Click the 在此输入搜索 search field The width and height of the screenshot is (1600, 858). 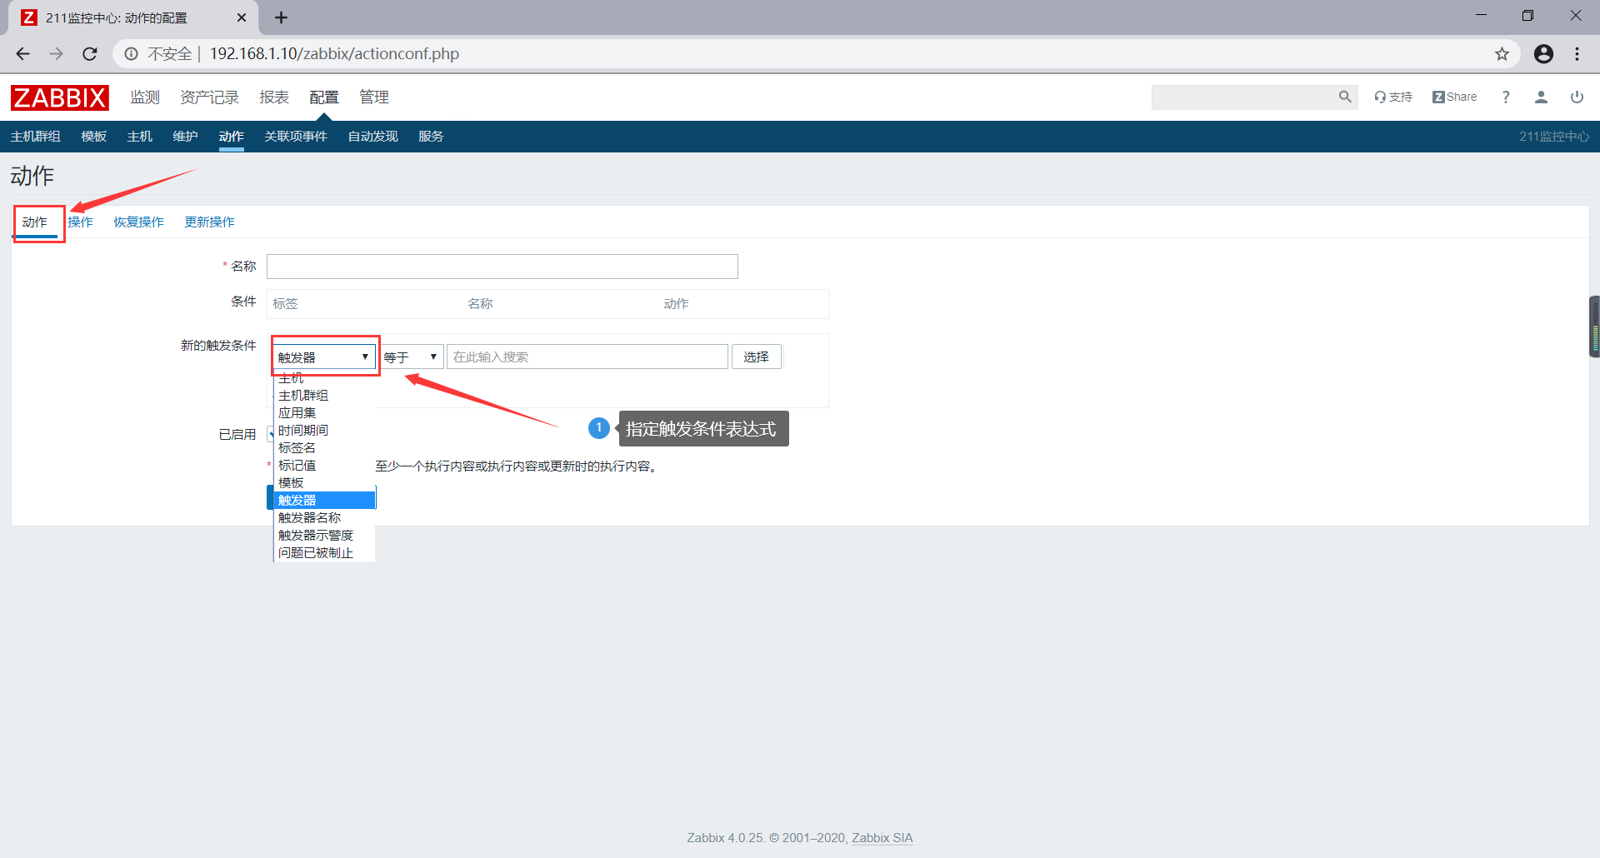tap(587, 357)
